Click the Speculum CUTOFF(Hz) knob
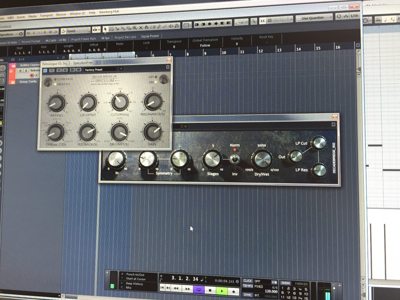The image size is (400, 300). [120, 102]
